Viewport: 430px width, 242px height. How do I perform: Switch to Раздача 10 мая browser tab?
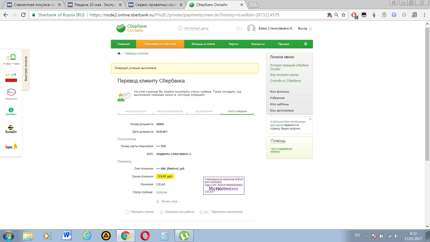coord(94,5)
